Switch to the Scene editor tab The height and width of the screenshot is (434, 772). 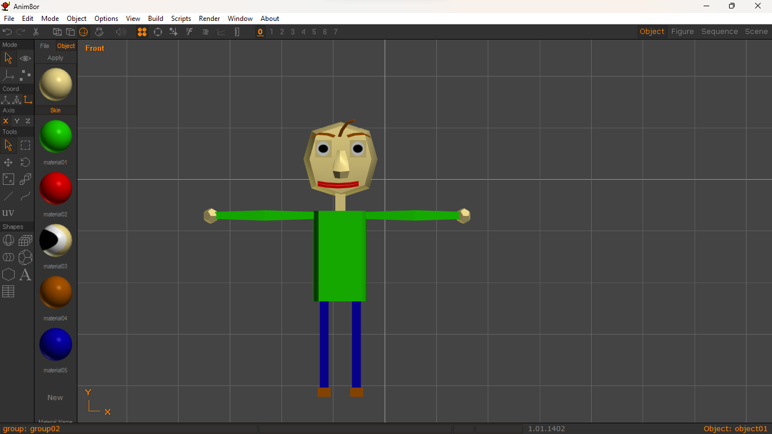pos(756,31)
